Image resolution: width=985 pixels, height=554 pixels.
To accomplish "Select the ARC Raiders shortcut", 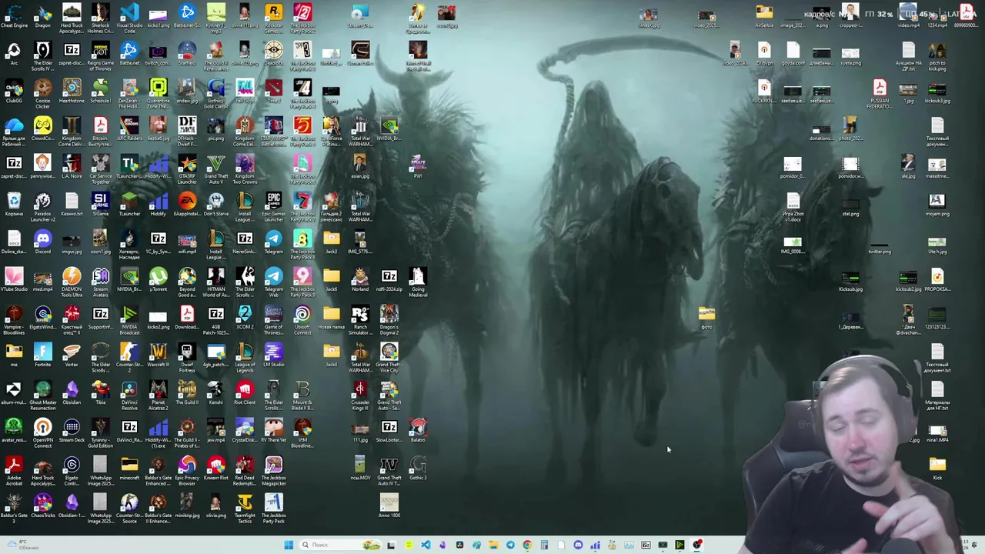I will tap(129, 129).
